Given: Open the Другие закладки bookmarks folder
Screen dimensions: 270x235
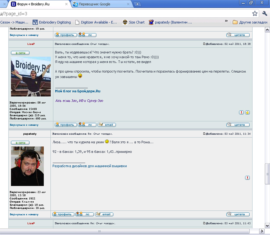Looking at the screenshot, I should [250, 22].
